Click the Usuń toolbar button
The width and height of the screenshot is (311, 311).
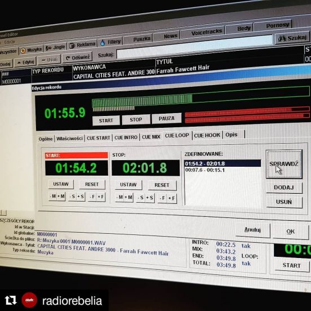49,60
